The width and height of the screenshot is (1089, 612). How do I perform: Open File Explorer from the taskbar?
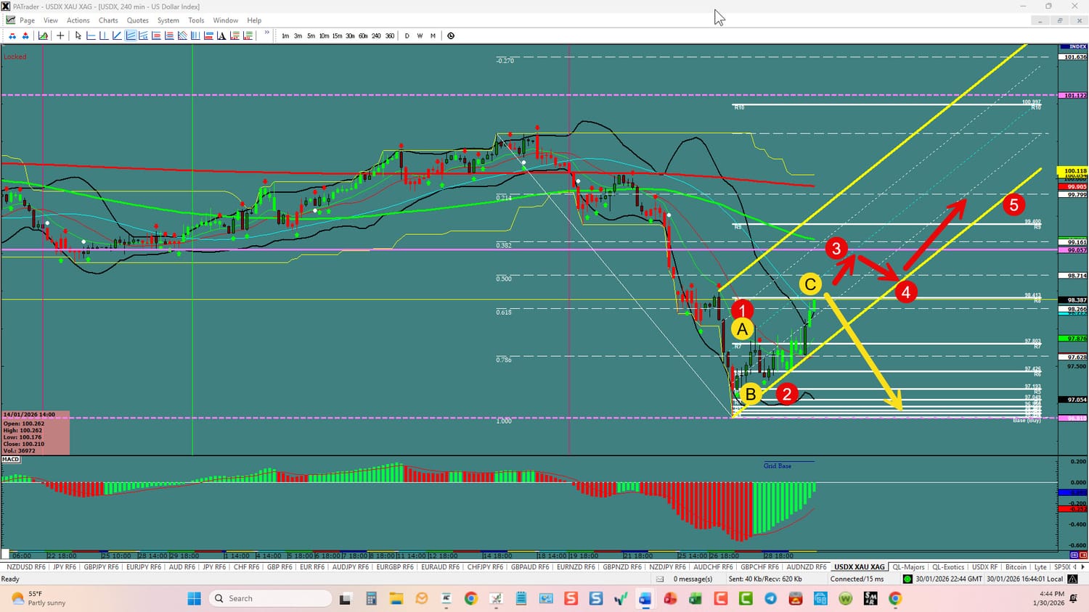(x=396, y=598)
